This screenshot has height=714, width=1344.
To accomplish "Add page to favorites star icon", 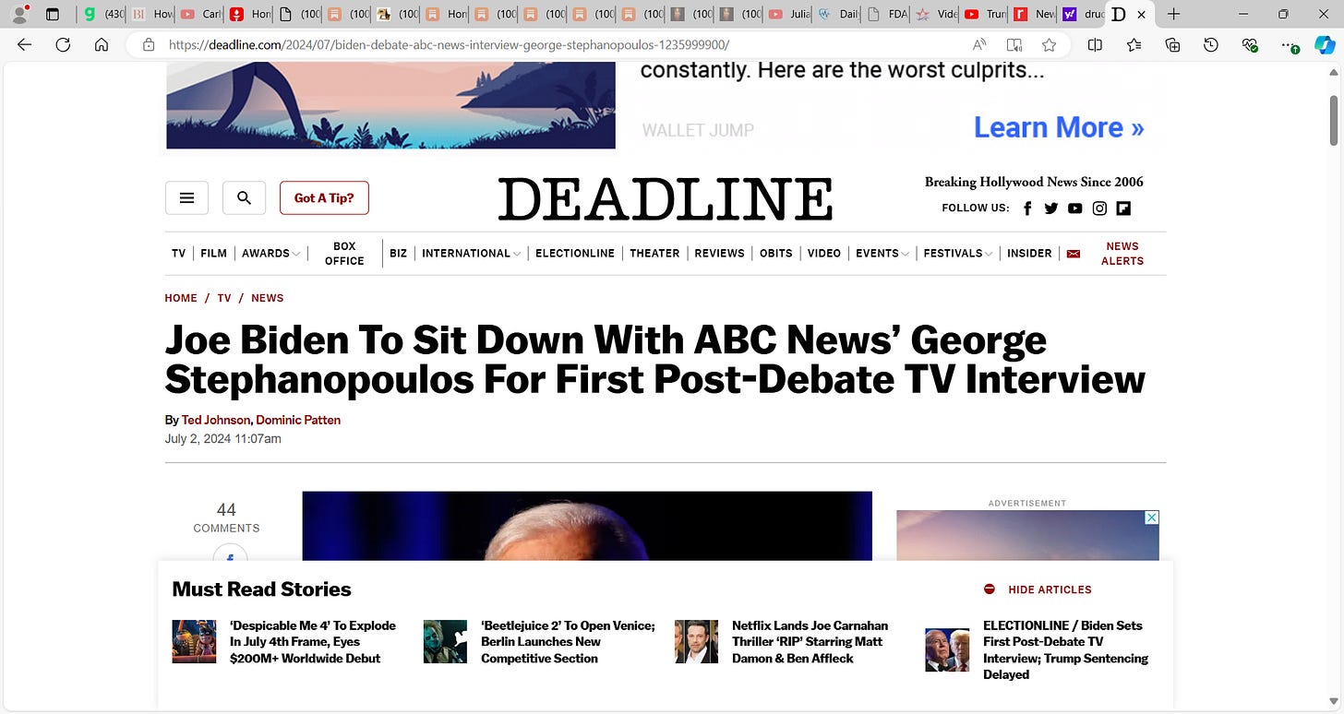I will pos(1049,44).
